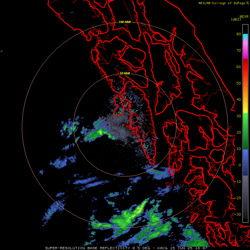The height and width of the screenshot is (250, 250).
Task: Click the NEXLAB-College of DuPage title text
Action: click(222, 3)
